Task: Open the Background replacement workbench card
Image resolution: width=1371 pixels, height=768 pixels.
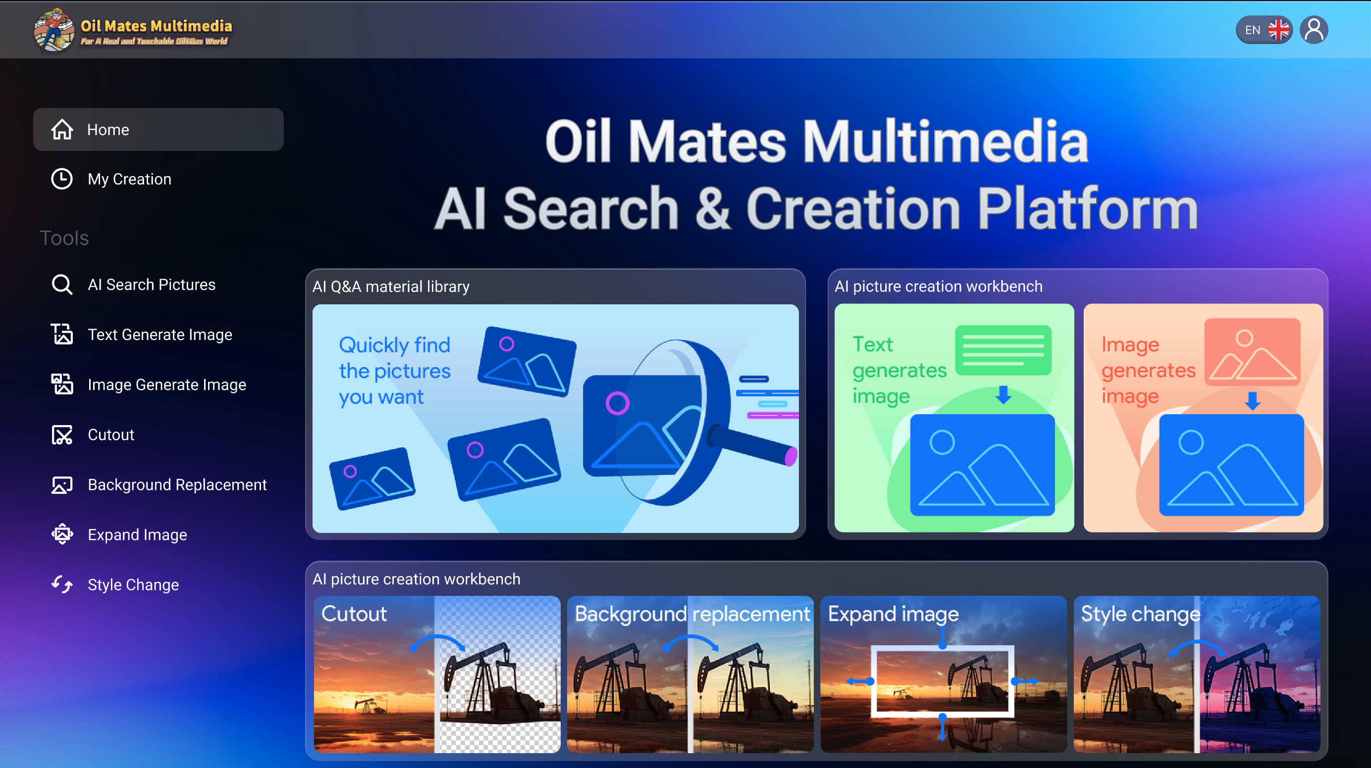Action: (690, 674)
